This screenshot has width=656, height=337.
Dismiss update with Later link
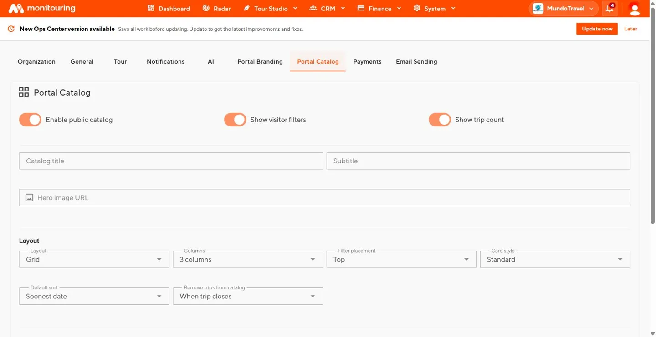630,29
